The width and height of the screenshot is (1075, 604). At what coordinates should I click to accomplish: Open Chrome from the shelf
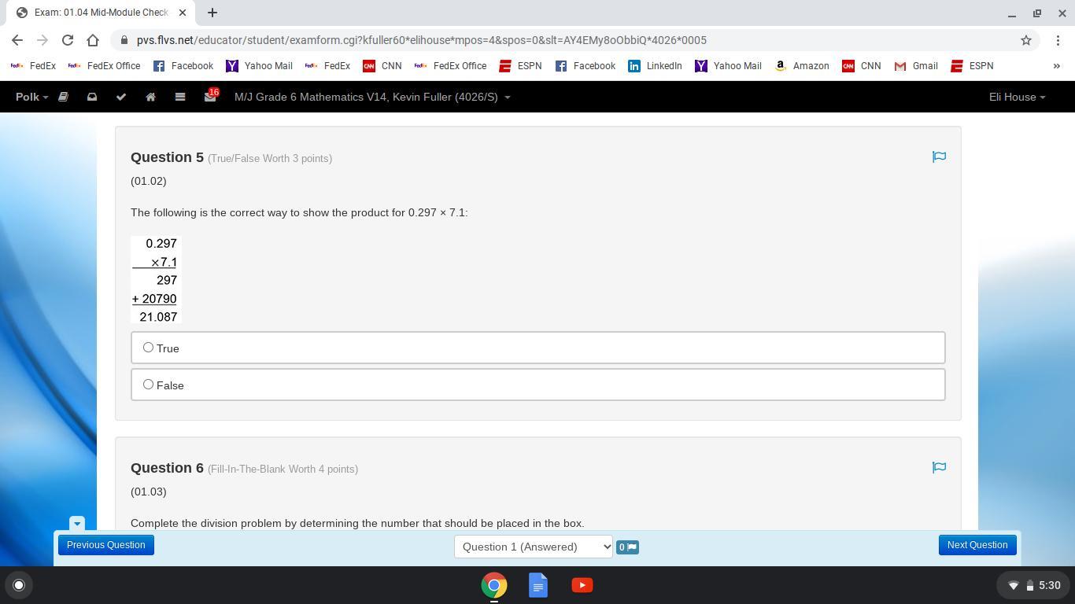click(494, 585)
